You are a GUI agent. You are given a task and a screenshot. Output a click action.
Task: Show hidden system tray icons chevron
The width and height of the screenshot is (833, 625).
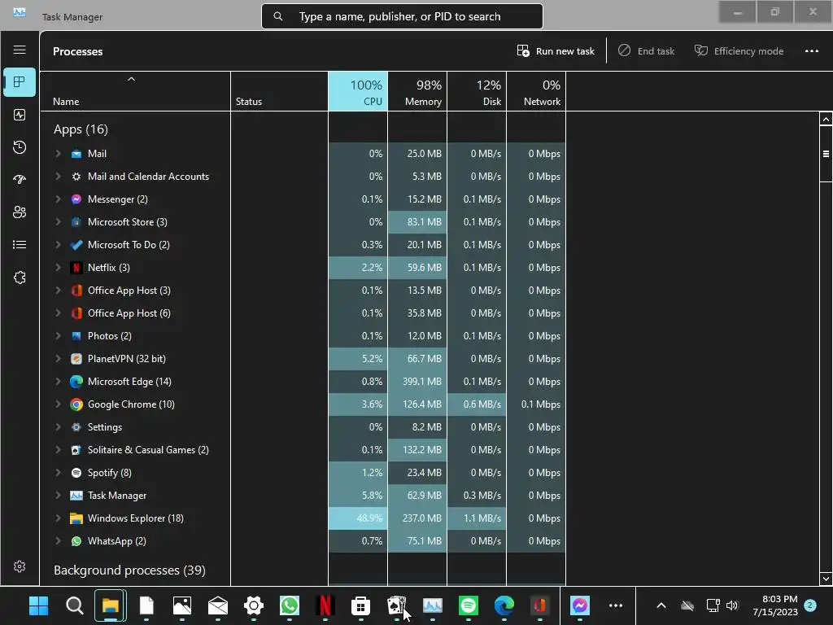click(661, 605)
